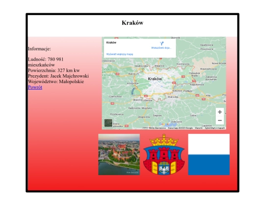This screenshot has height=198, width=265.
Task: Click the white and blue Kraków flag
Action: pyautogui.click(x=209, y=154)
